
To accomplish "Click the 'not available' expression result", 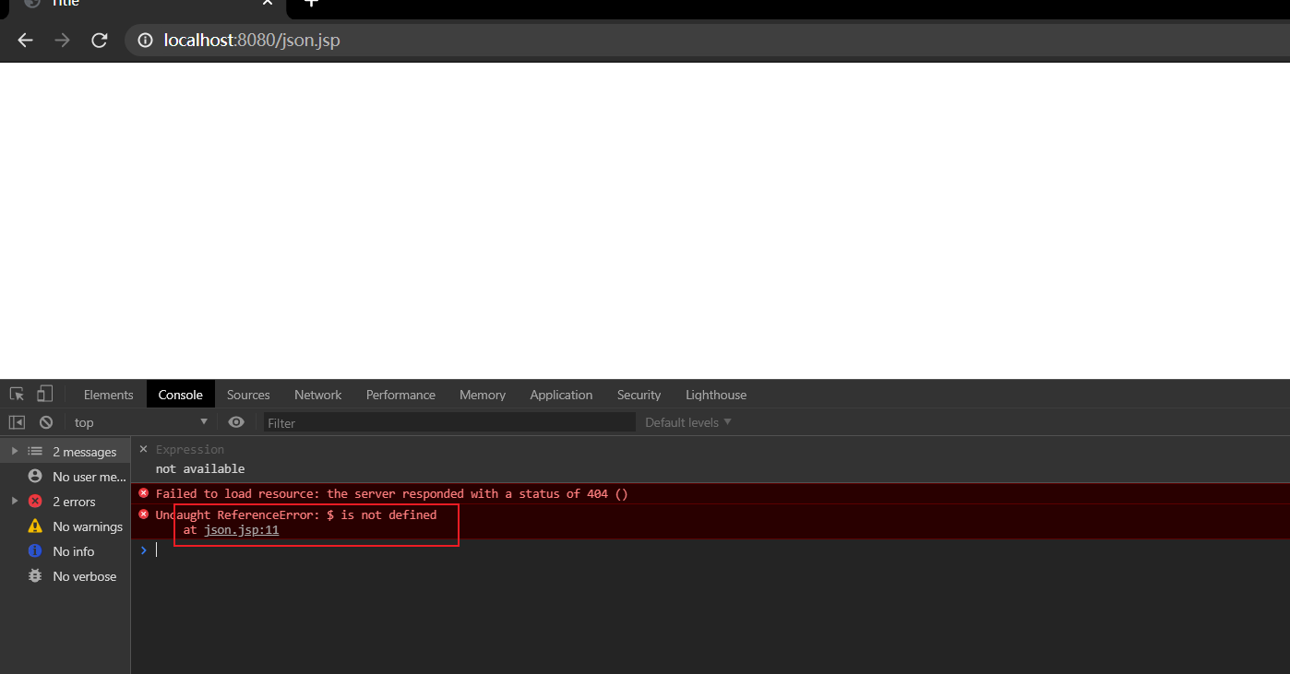I will pos(200,468).
